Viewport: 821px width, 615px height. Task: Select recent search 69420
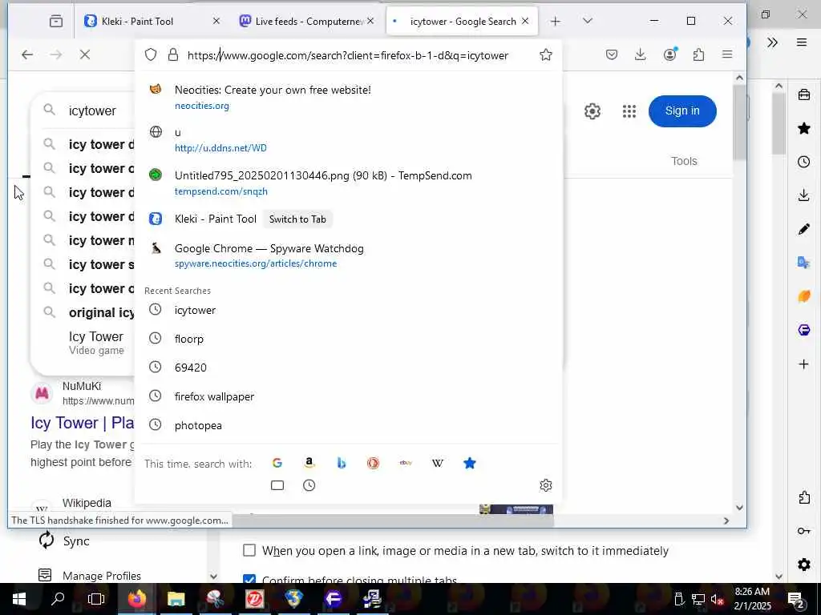pyautogui.click(x=348, y=368)
